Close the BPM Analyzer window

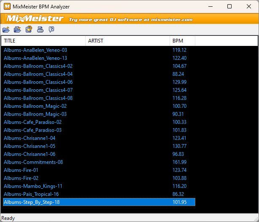click(249, 7)
